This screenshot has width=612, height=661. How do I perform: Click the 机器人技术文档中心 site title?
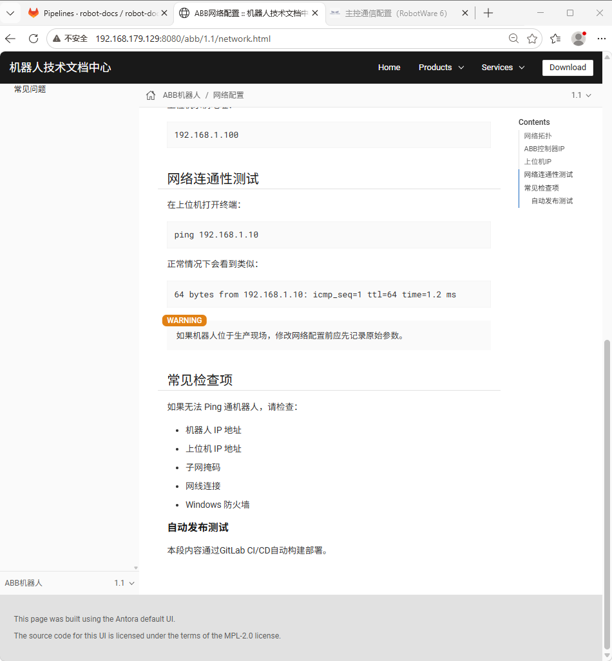click(x=60, y=68)
